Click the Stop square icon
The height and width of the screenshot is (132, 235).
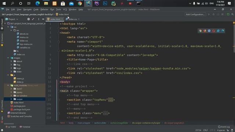223,14
